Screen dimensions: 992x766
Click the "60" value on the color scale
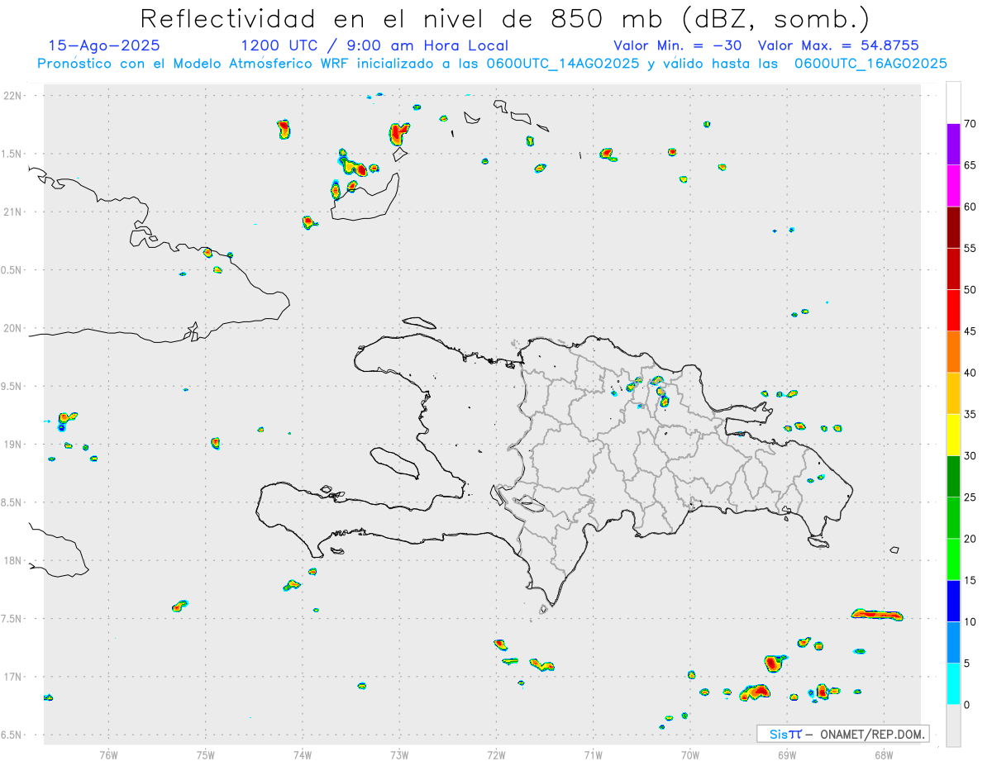(x=970, y=207)
